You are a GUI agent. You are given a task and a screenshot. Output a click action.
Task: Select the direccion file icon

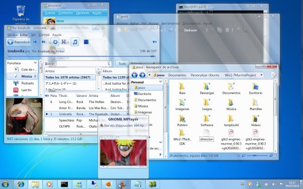[207, 133]
